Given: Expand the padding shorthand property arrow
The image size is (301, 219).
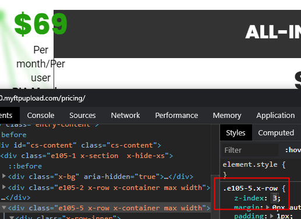Looking at the screenshot, I should coord(272,216).
